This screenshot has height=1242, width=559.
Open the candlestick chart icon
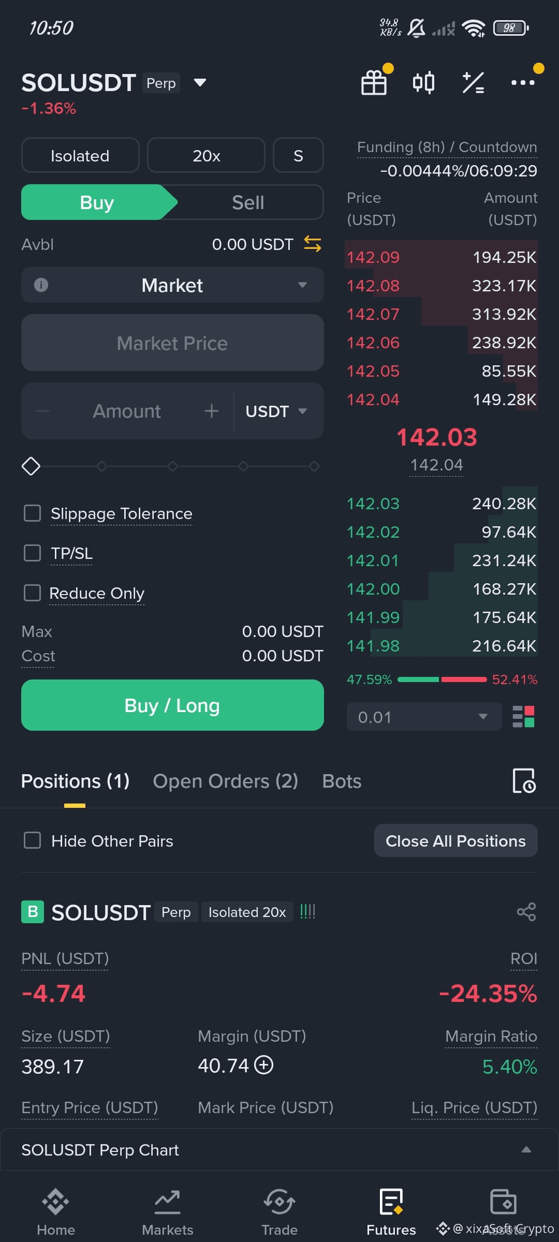[423, 82]
